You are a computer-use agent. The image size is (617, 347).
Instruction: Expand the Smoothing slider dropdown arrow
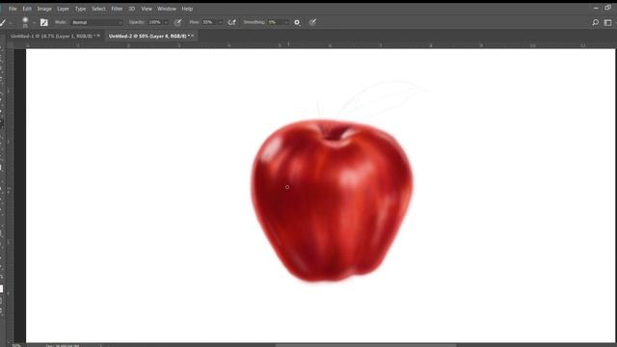pyautogui.click(x=286, y=22)
